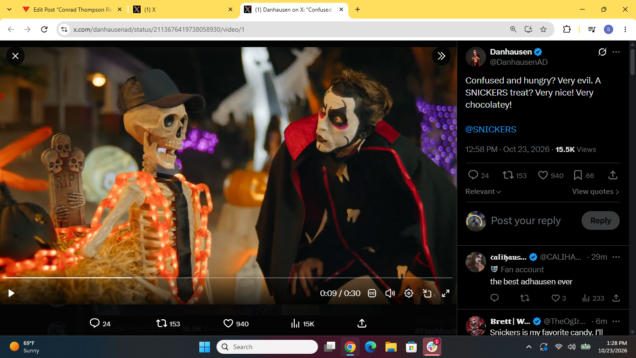Mute the video volume
This screenshot has height=358, width=636.
[390, 293]
